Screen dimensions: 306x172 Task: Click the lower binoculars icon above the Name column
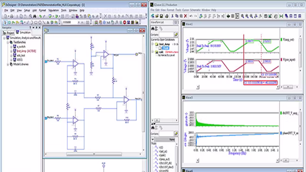(153, 128)
